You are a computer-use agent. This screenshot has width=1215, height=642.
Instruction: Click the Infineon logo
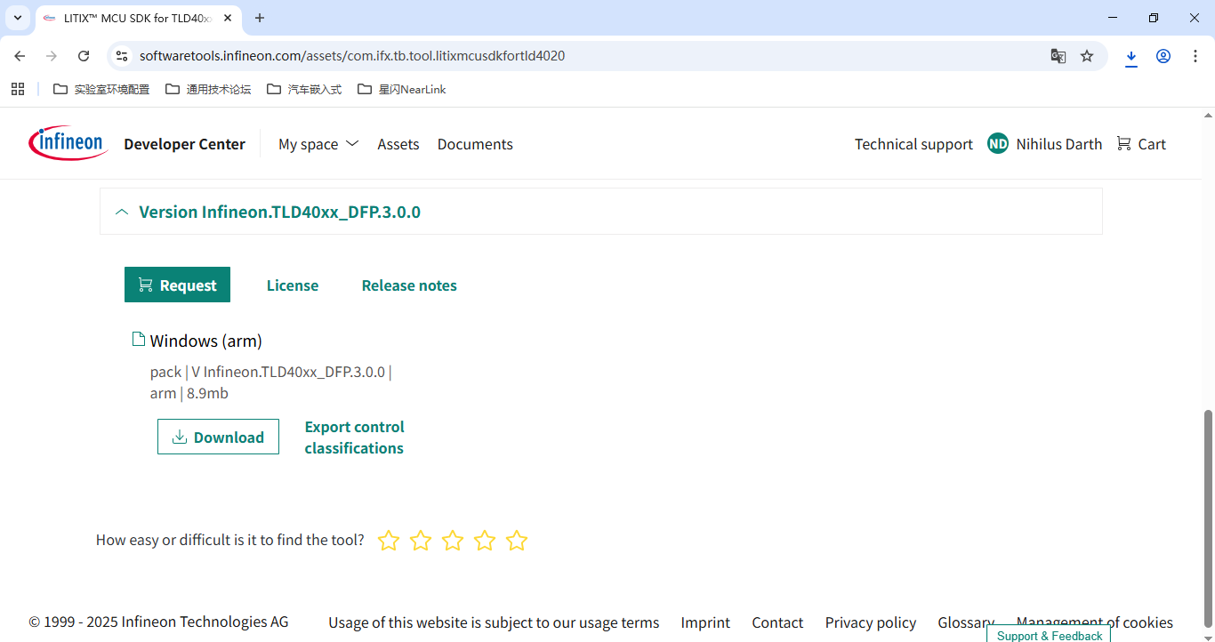coord(68,143)
